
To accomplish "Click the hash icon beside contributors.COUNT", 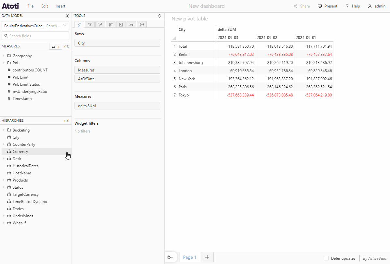I will 9,70.
